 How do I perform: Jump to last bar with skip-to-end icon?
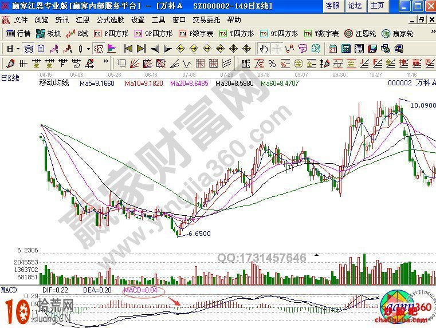coord(142,49)
